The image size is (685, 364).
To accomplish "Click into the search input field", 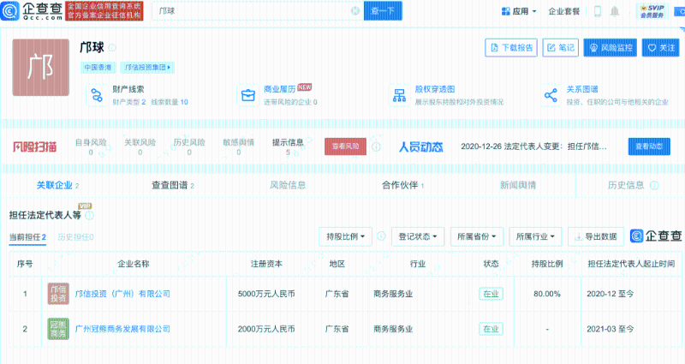I will click(248, 11).
